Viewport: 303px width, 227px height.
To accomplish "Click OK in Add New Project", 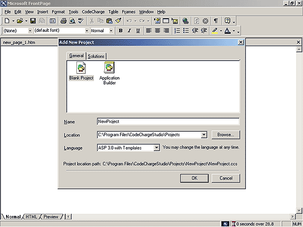I will point(194,178).
